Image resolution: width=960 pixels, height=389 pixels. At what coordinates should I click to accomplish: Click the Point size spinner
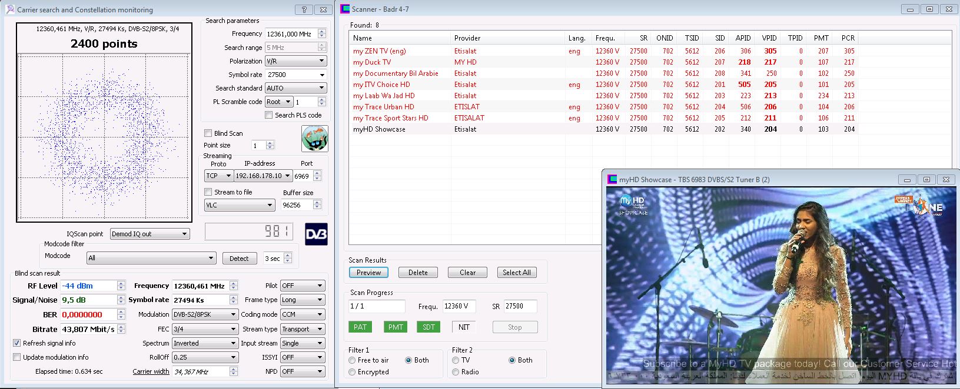coord(270,145)
